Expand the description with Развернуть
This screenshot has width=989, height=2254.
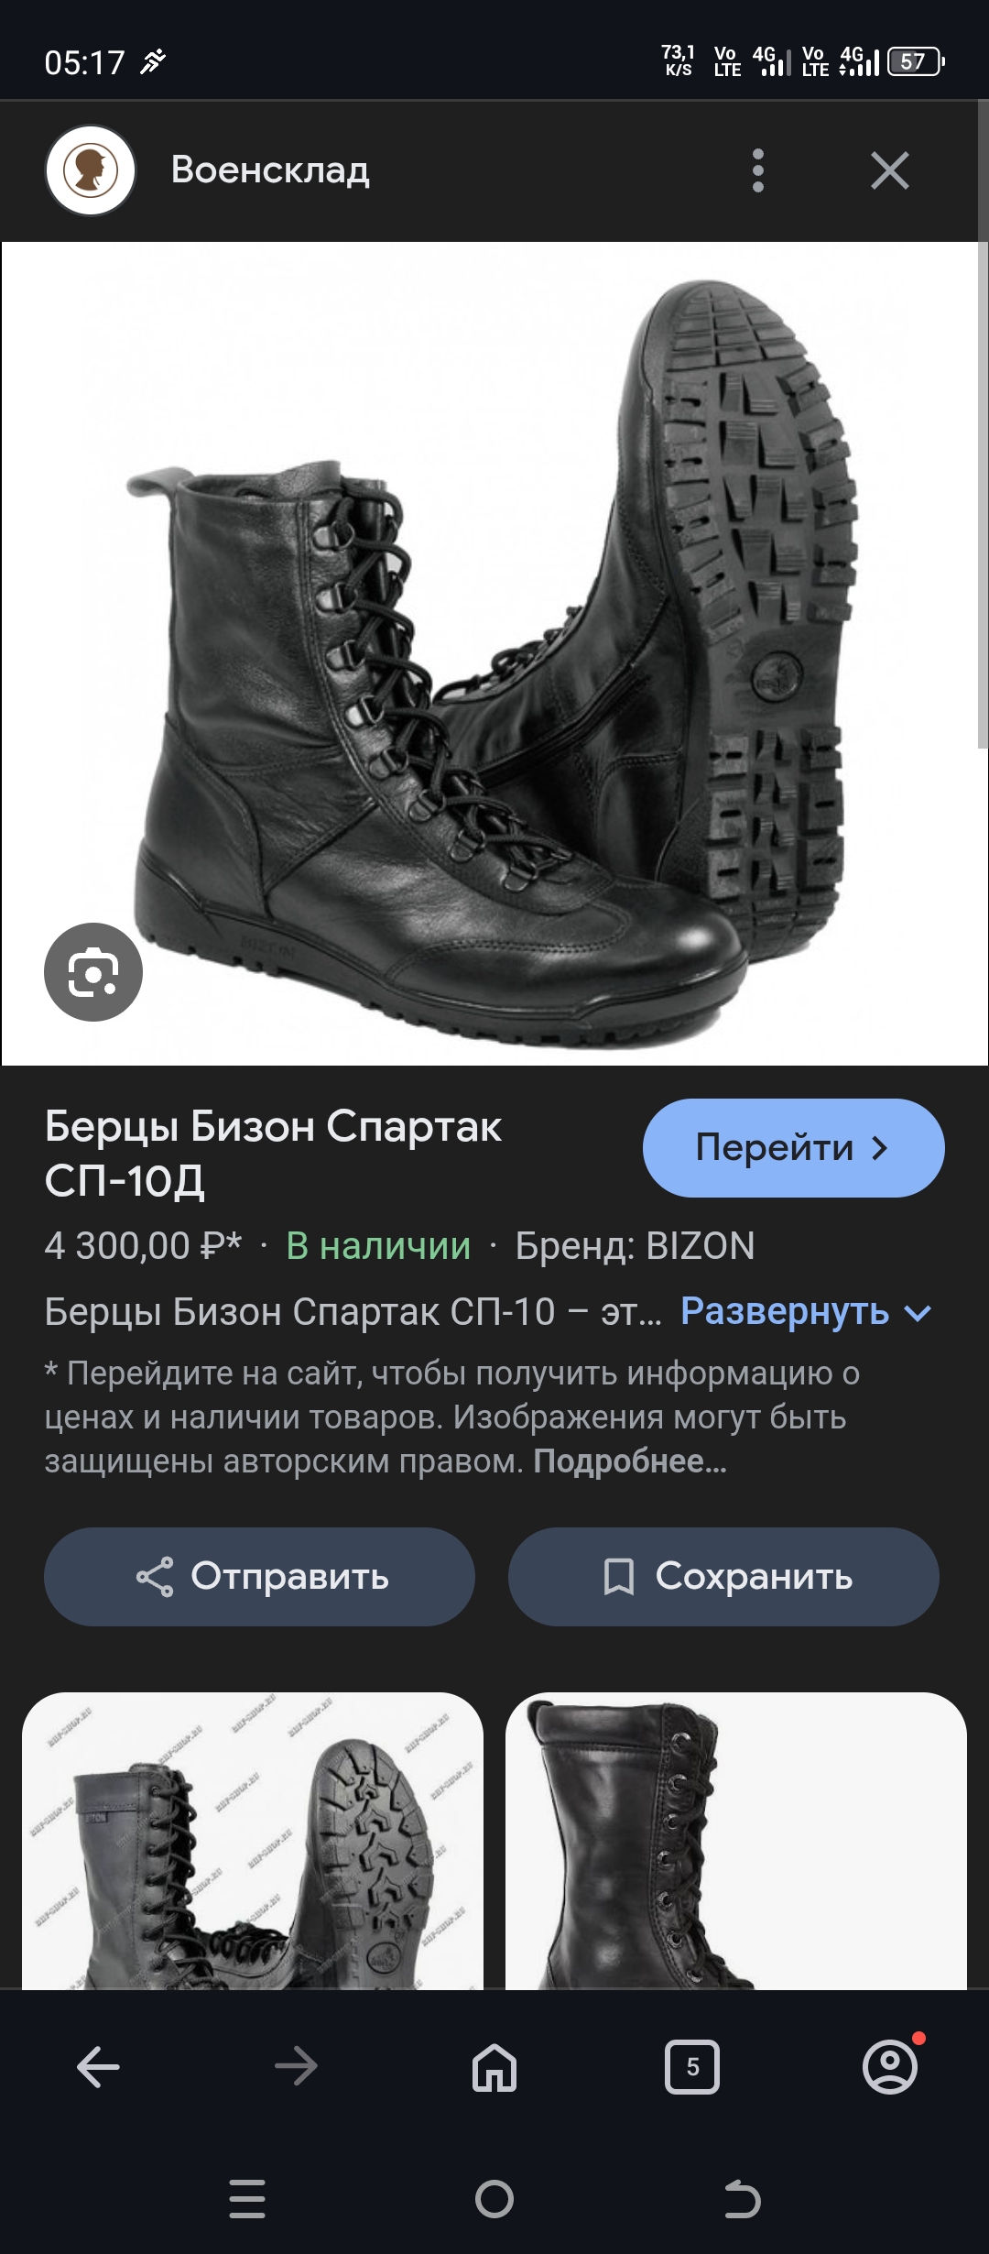[x=806, y=1312]
